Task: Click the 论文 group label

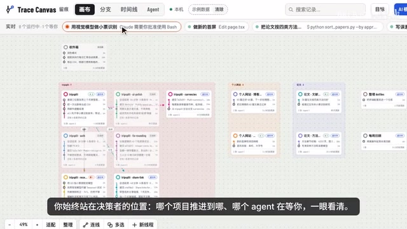Action: pyautogui.click(x=300, y=85)
